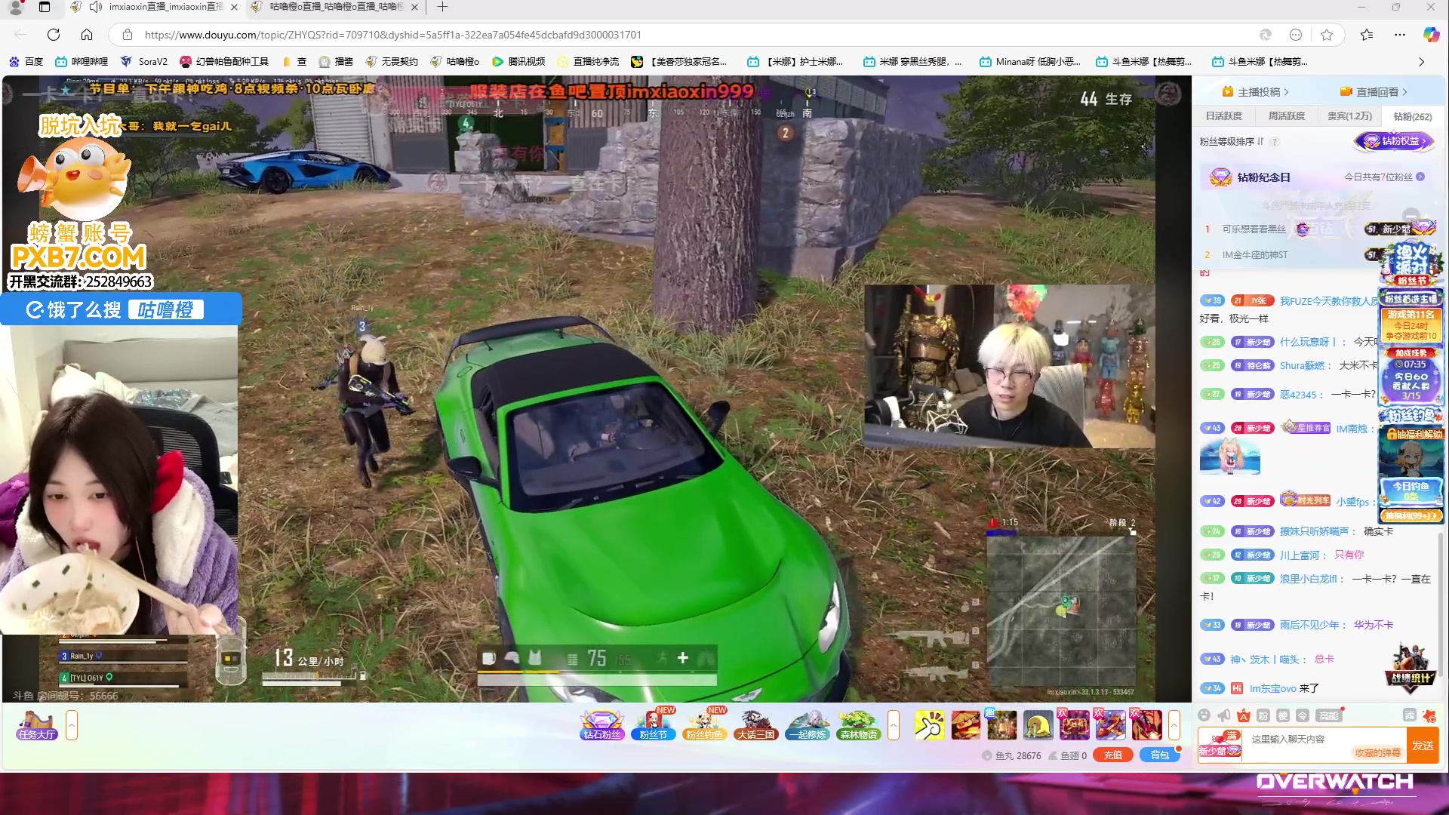Click the cartoon image in chat message
The width and height of the screenshot is (1449, 815).
point(1230,457)
